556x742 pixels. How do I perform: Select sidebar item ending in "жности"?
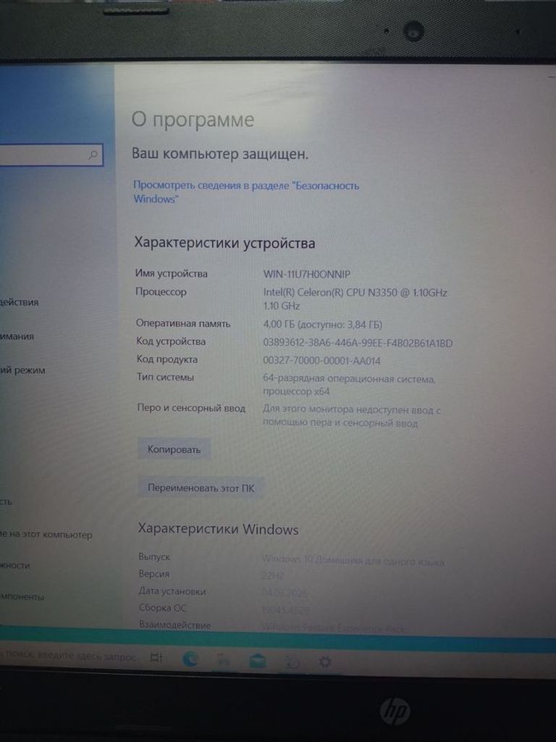15,565
